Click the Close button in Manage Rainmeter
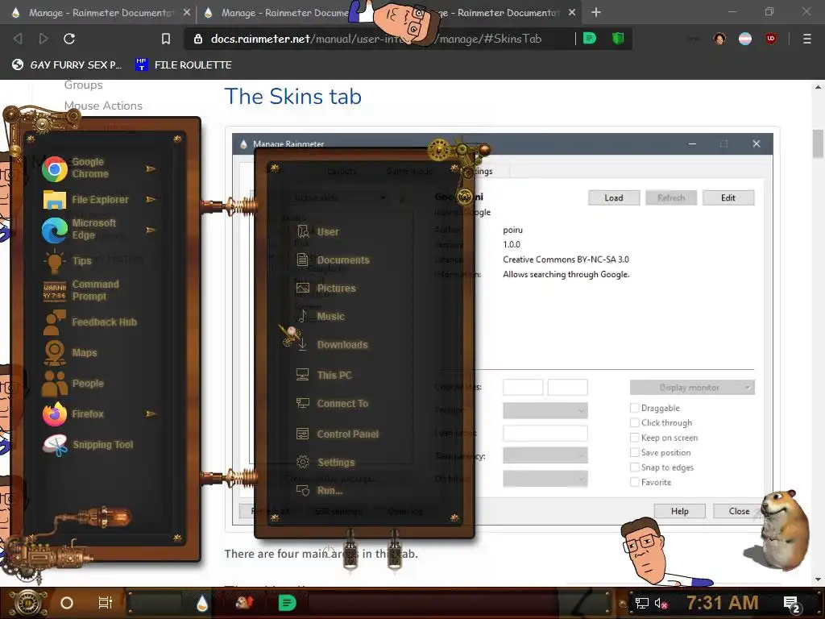Image resolution: width=825 pixels, height=619 pixels. 739,511
